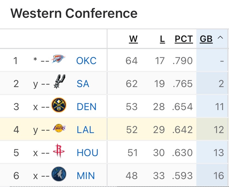Open the MIN team link
Screen dimensions: 229x187
(x=86, y=176)
